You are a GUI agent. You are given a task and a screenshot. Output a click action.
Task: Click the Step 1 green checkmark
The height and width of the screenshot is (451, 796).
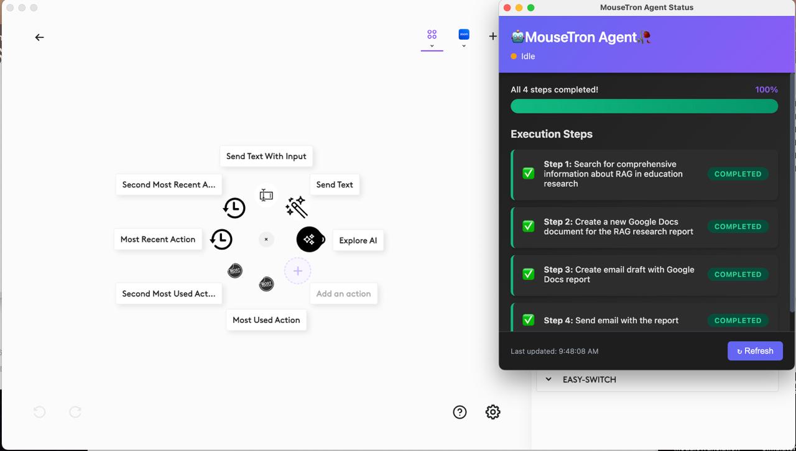click(x=529, y=174)
